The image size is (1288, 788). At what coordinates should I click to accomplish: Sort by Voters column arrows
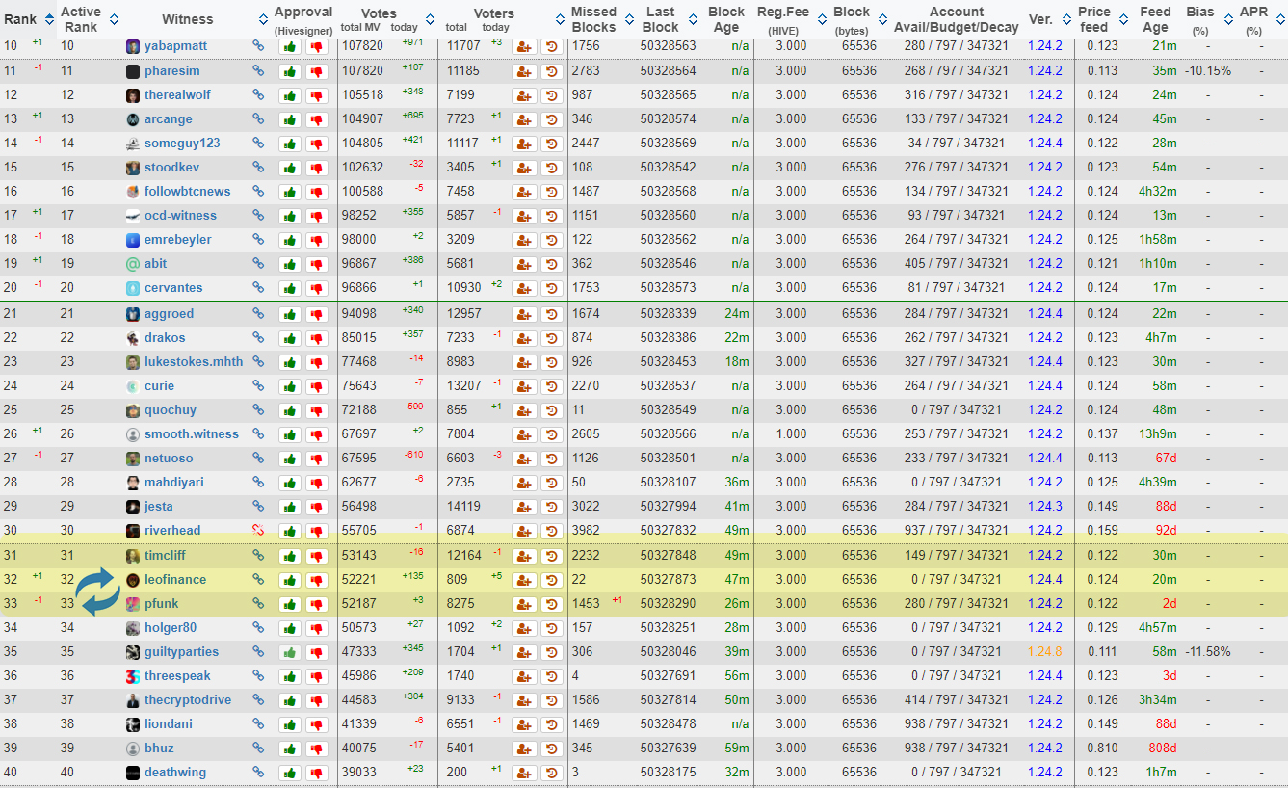click(x=558, y=19)
